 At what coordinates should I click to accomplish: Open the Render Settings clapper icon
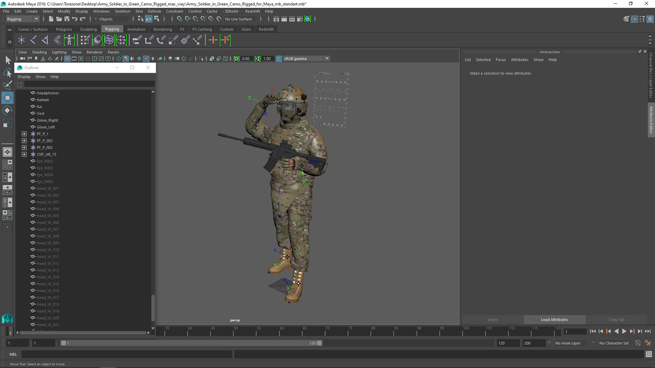point(300,19)
